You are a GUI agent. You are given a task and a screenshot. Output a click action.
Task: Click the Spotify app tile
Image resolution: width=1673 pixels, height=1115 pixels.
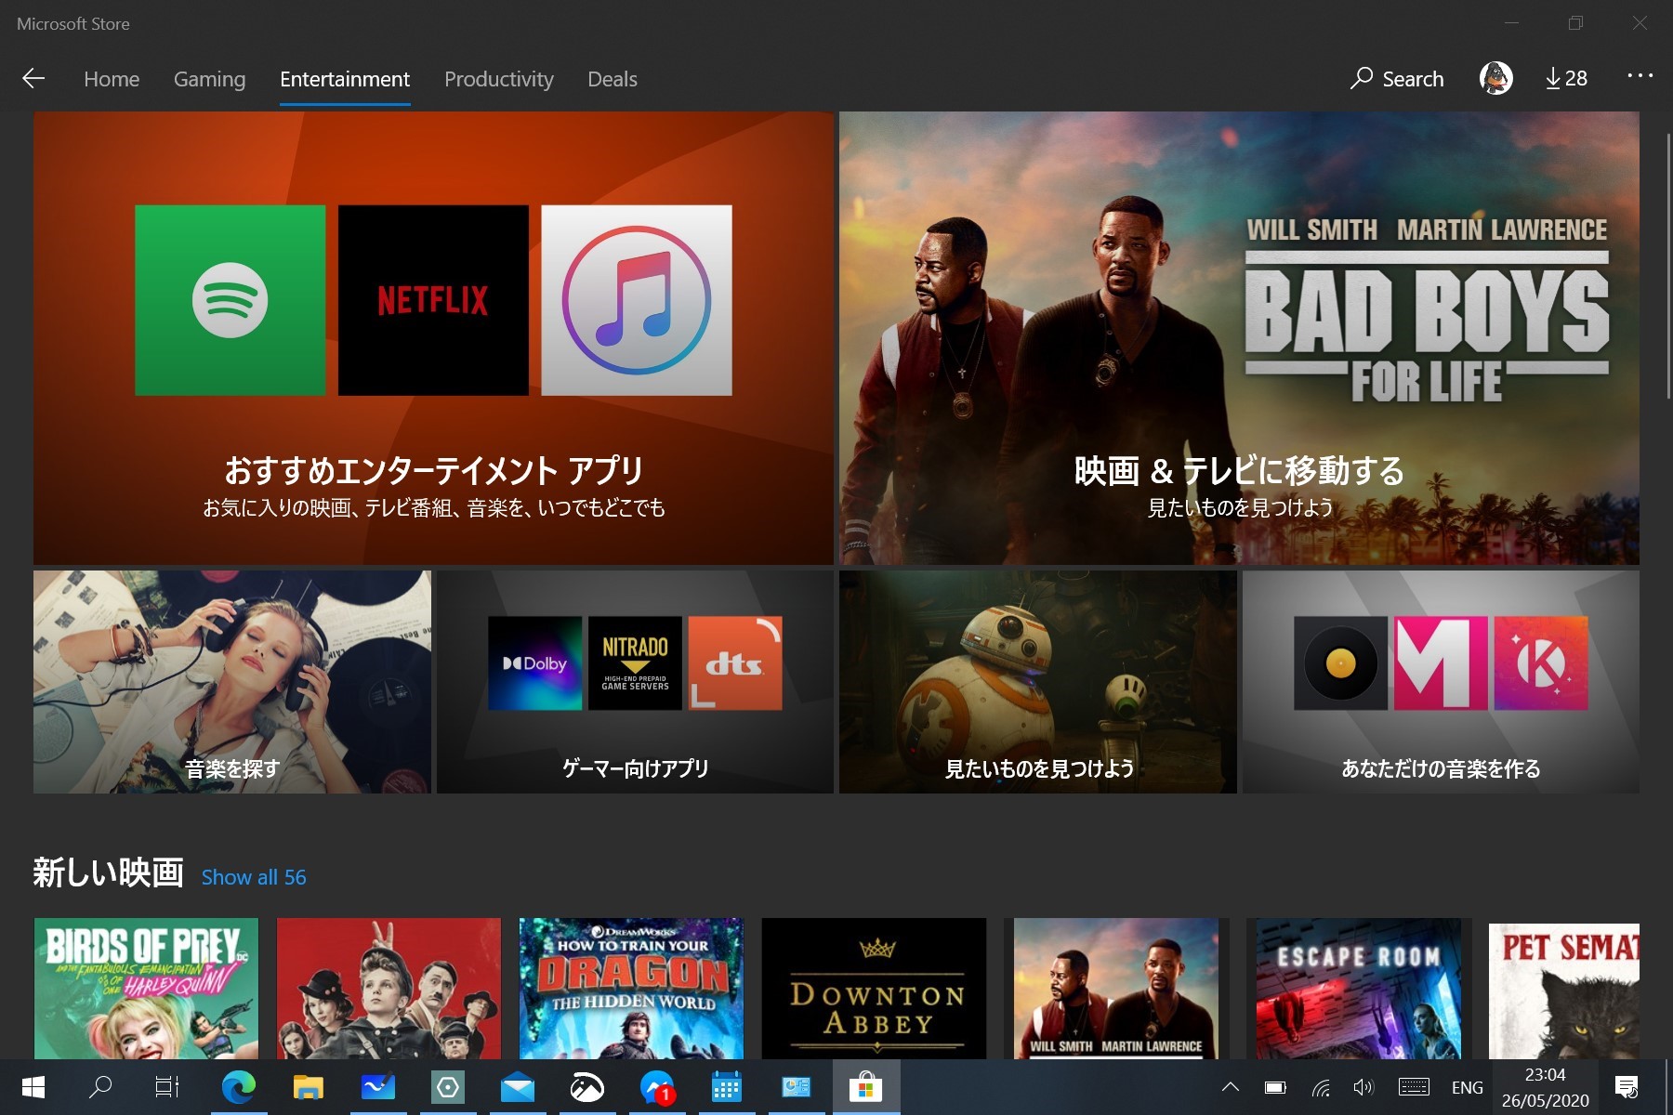point(231,300)
